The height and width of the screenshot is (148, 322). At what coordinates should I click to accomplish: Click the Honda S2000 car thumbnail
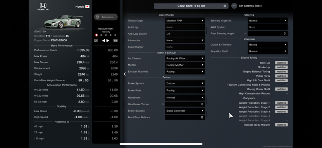(64, 22)
